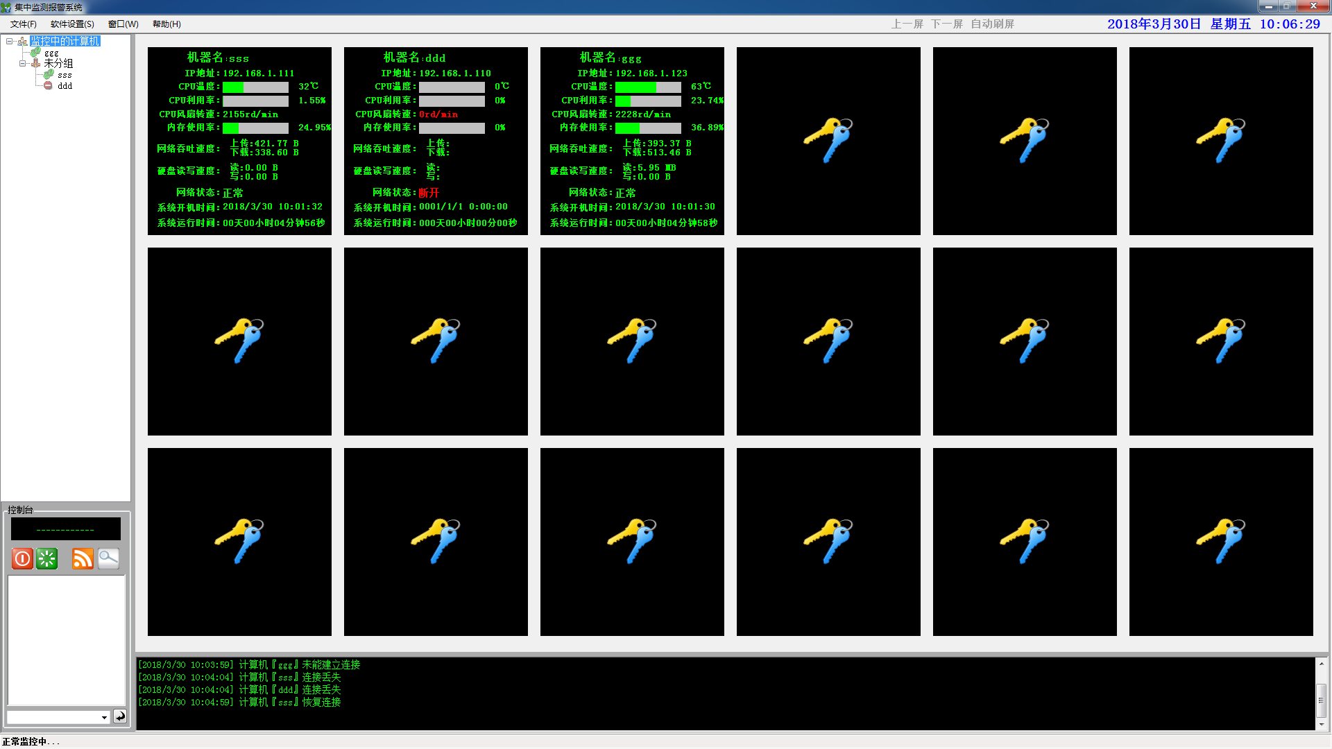Click the ggg CPU temperature progress bar
The width and height of the screenshot is (1332, 749).
tap(648, 87)
